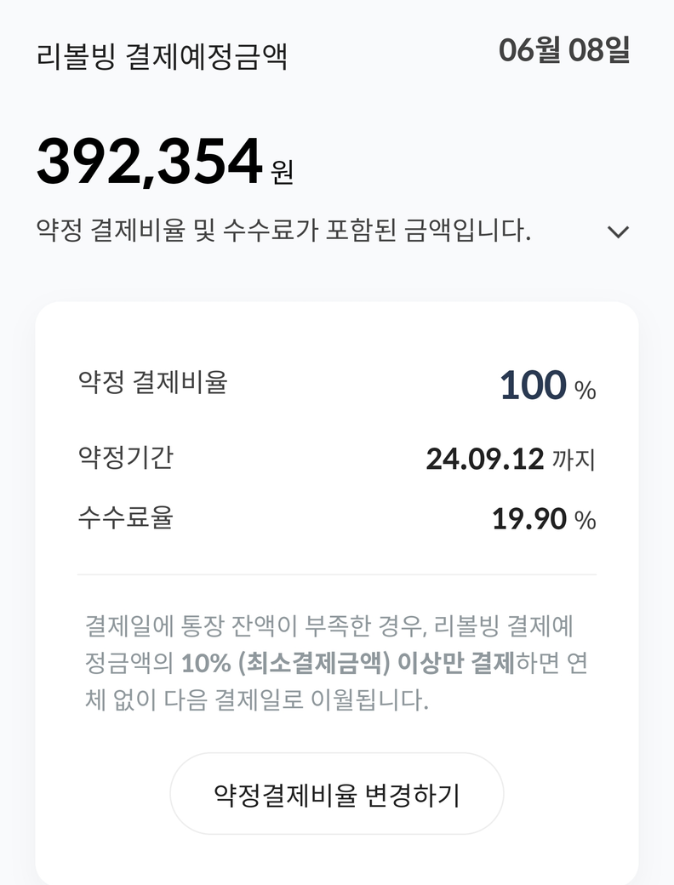Tap the 원 currency unit label

282,173
